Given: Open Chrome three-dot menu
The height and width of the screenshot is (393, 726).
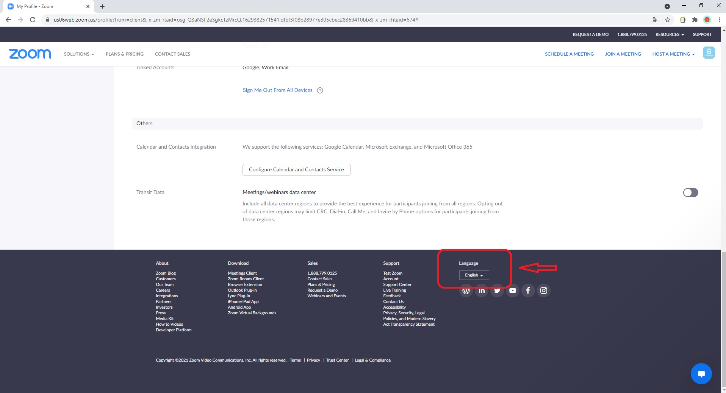Looking at the screenshot, I should 719,20.
